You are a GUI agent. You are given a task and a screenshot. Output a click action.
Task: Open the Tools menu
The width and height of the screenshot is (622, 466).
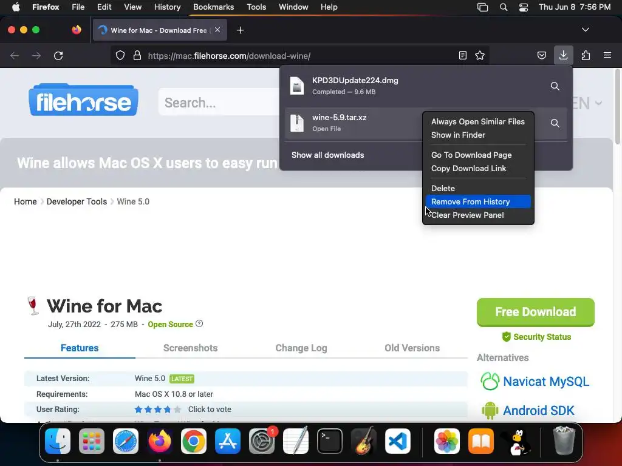point(256,7)
